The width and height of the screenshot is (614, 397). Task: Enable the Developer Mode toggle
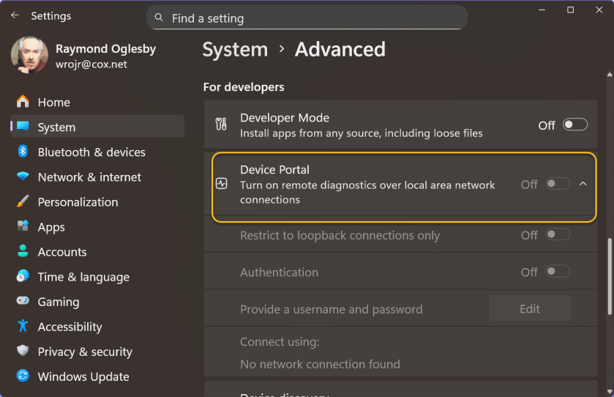pyautogui.click(x=574, y=125)
